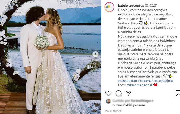Click the wedding photo of the couple
Viewport: 180px width, 114px height.
[x=51, y=57]
